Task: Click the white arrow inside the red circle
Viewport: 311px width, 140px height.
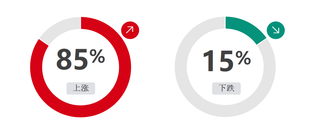Action: click(x=130, y=30)
